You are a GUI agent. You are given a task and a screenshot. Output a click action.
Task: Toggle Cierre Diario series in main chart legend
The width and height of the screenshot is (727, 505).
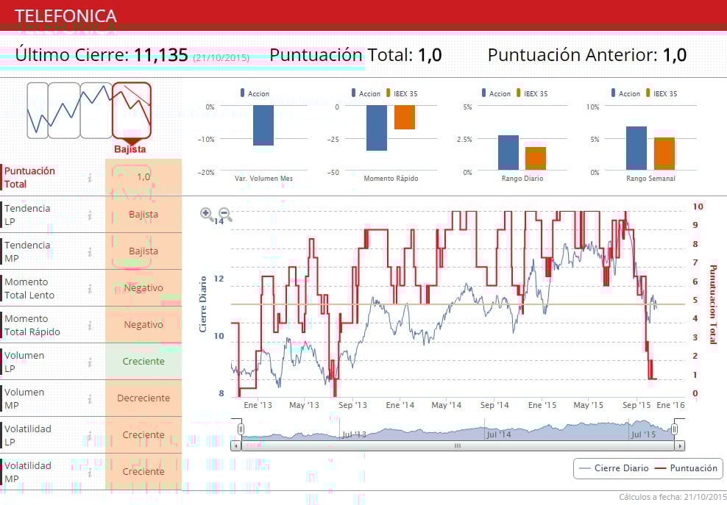(x=614, y=468)
